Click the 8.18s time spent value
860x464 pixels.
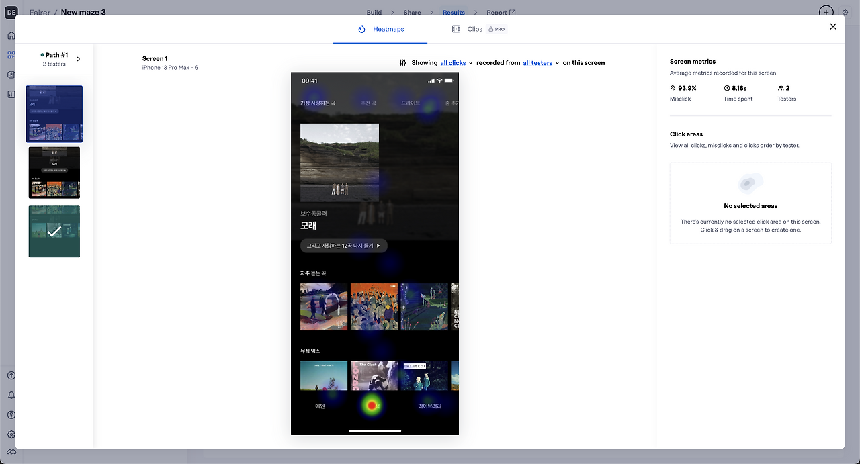click(x=739, y=88)
